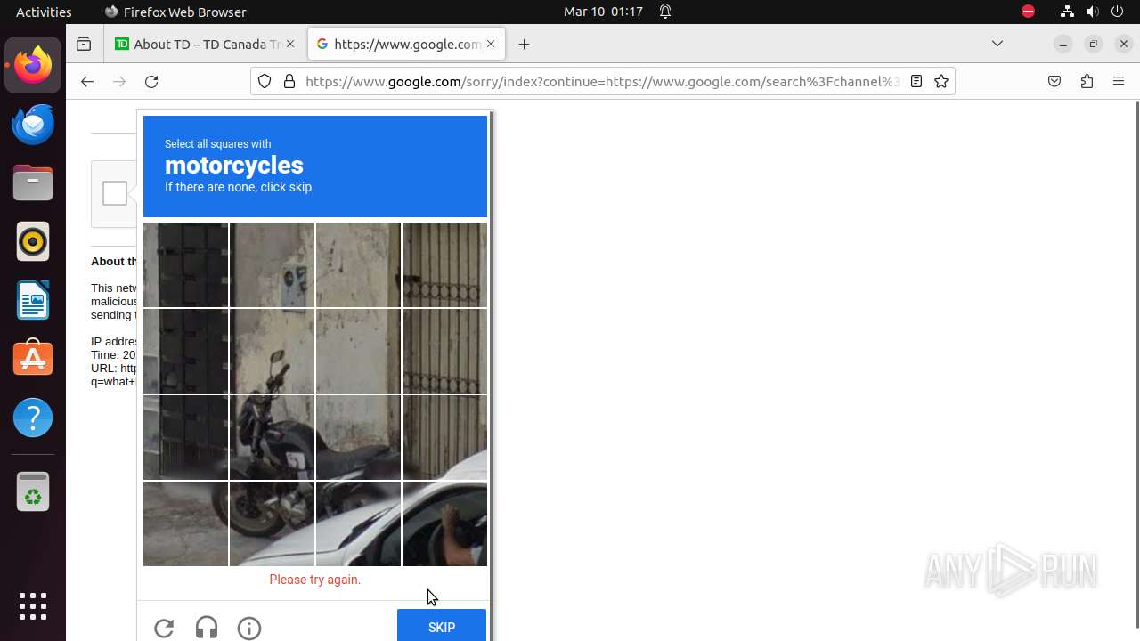Screen dimensions: 1140x641
Task: Expand the list all tabs dropdown
Action: point(997,44)
